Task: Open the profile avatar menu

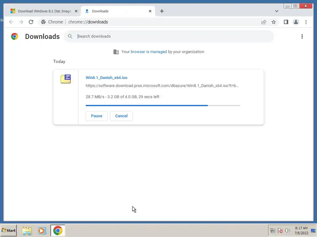Action: (296, 22)
